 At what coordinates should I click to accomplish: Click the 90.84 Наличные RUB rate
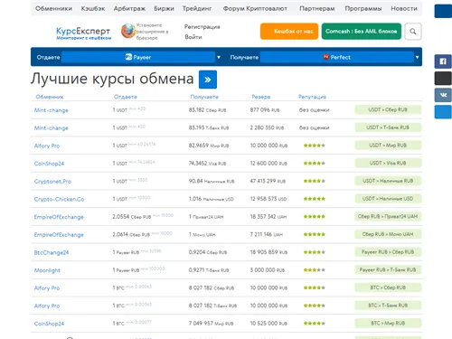[x=212, y=181]
